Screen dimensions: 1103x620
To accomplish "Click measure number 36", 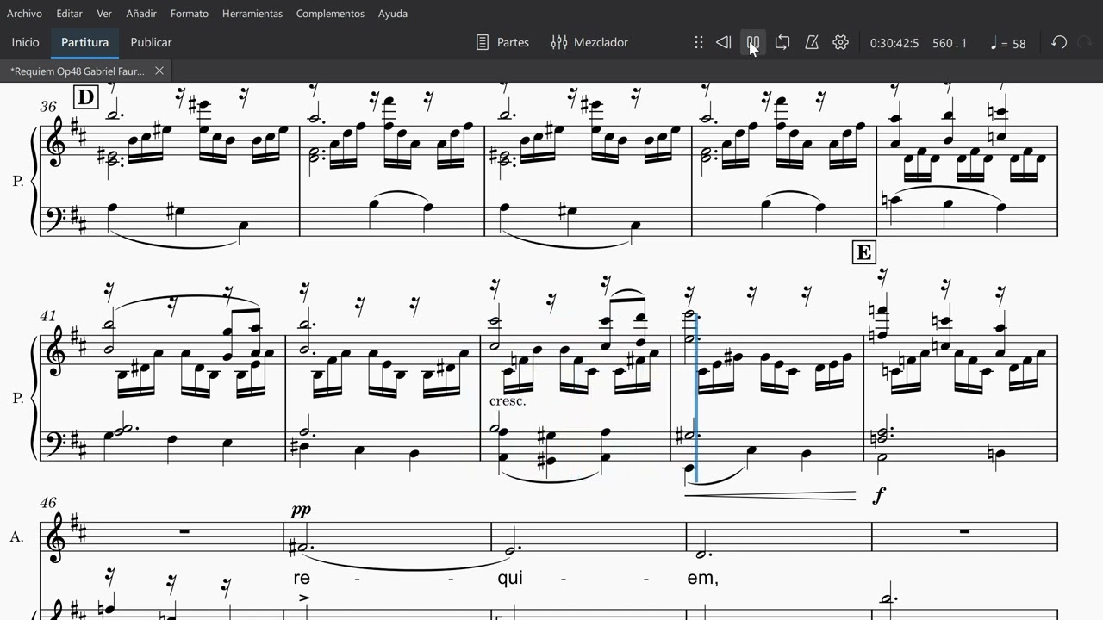I will point(48,107).
